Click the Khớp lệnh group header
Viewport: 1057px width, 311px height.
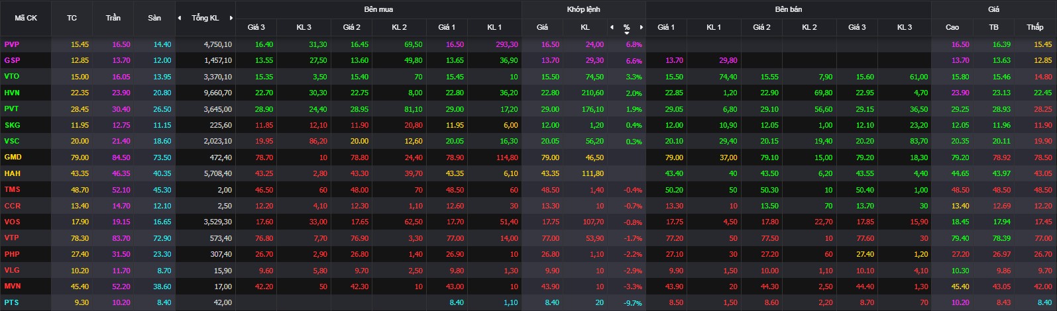[x=583, y=9]
